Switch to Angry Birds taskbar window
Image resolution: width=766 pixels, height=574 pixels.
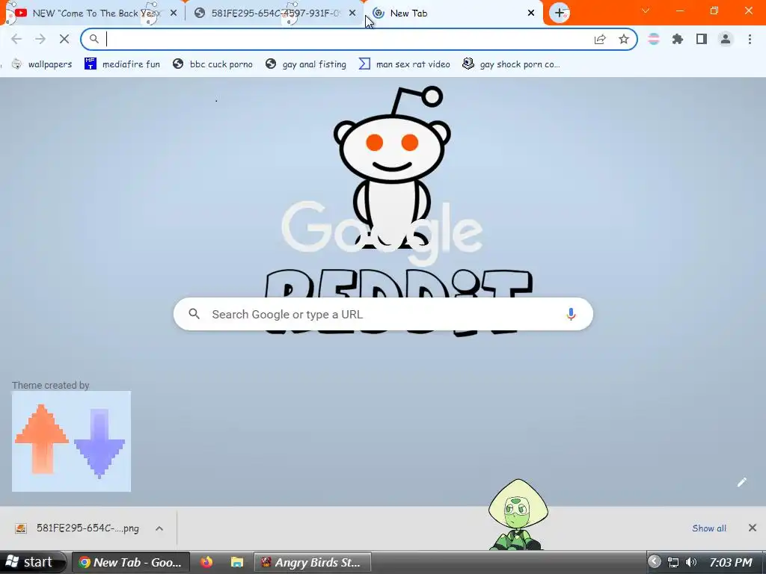tap(313, 562)
